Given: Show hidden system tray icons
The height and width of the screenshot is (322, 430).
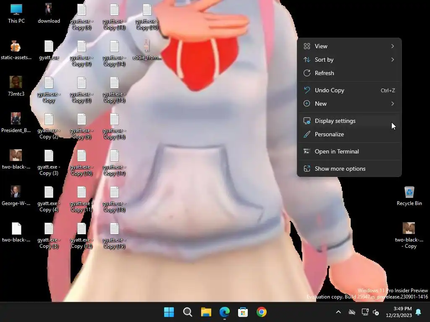Looking at the screenshot, I should (x=338, y=312).
